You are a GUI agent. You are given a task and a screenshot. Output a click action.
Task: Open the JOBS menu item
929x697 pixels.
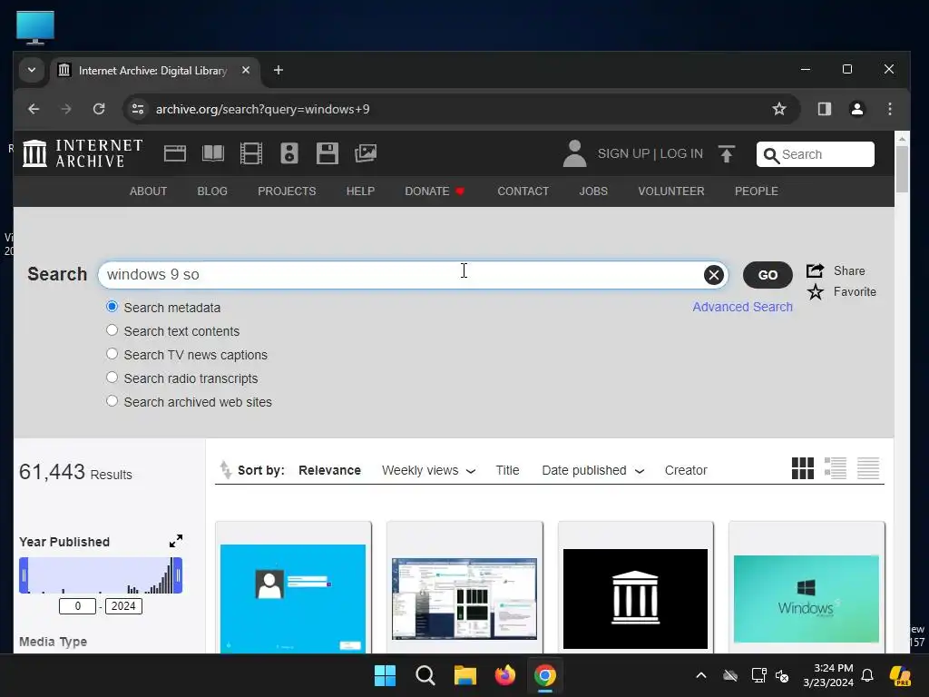(x=593, y=191)
